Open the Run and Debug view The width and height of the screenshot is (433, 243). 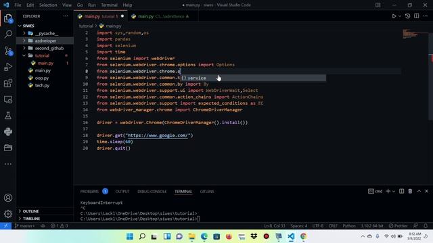(x=8, y=67)
